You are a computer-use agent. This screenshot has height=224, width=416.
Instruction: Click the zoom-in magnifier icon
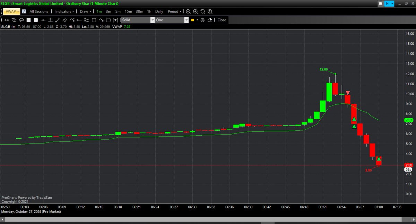pyautogui.click(x=195, y=11)
